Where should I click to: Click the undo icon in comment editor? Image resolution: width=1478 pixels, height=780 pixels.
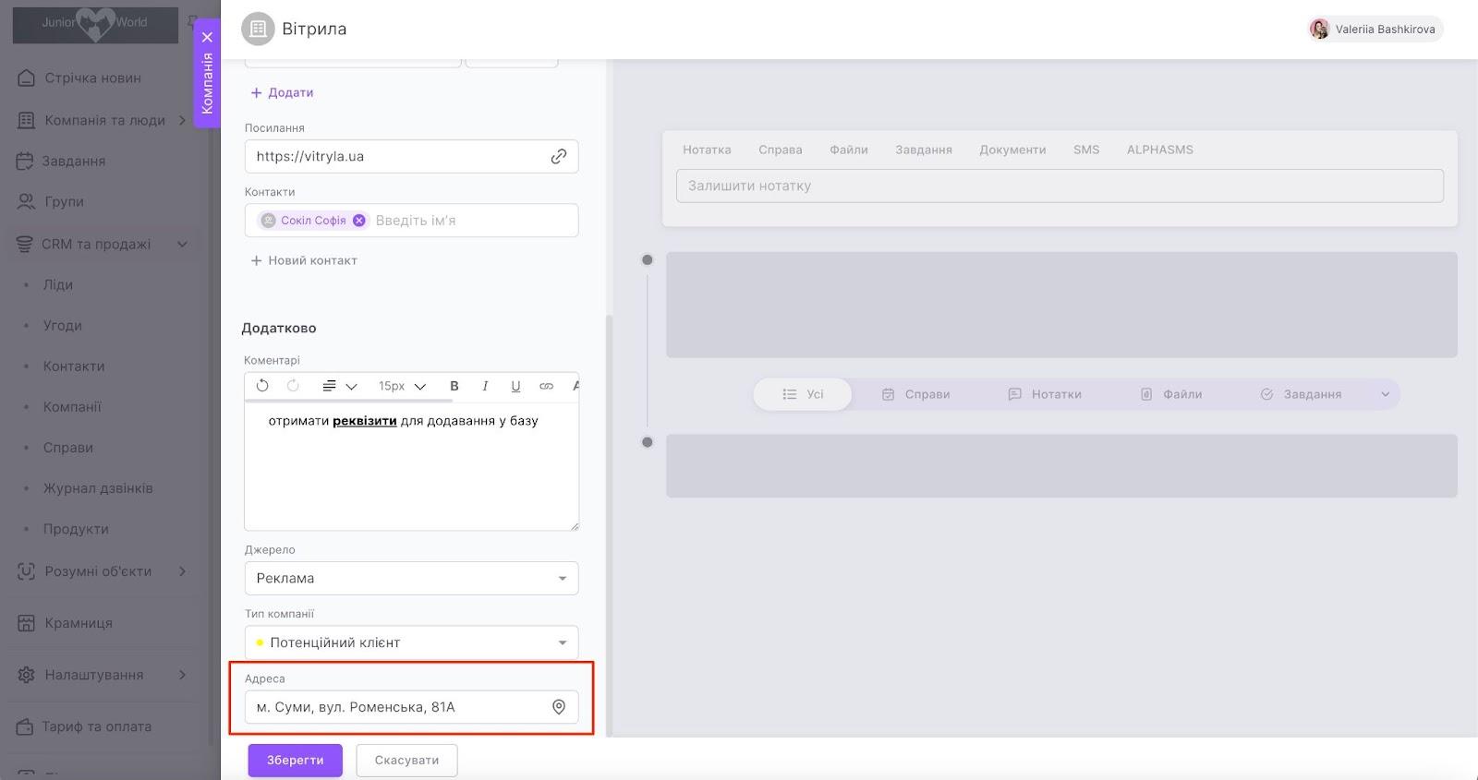pyautogui.click(x=262, y=386)
